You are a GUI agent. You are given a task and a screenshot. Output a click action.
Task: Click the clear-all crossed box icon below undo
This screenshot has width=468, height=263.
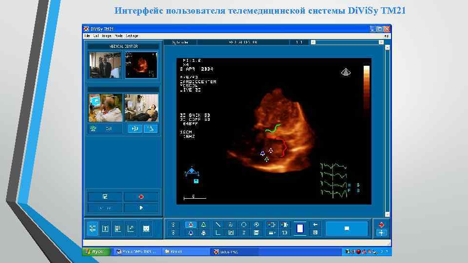click(x=315, y=233)
